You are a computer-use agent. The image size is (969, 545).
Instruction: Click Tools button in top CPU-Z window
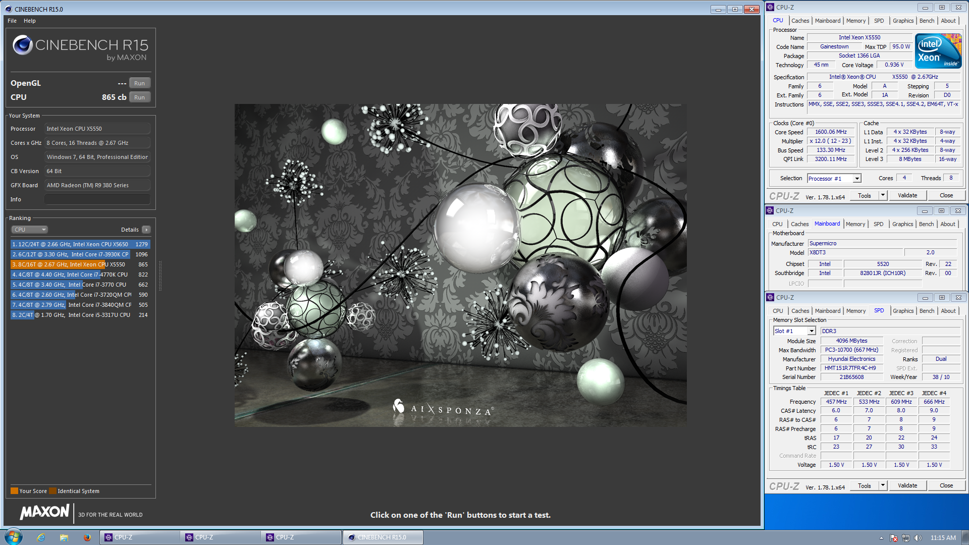pos(865,196)
